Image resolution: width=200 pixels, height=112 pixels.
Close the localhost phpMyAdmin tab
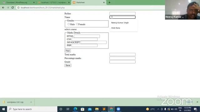click(x=69, y=2)
